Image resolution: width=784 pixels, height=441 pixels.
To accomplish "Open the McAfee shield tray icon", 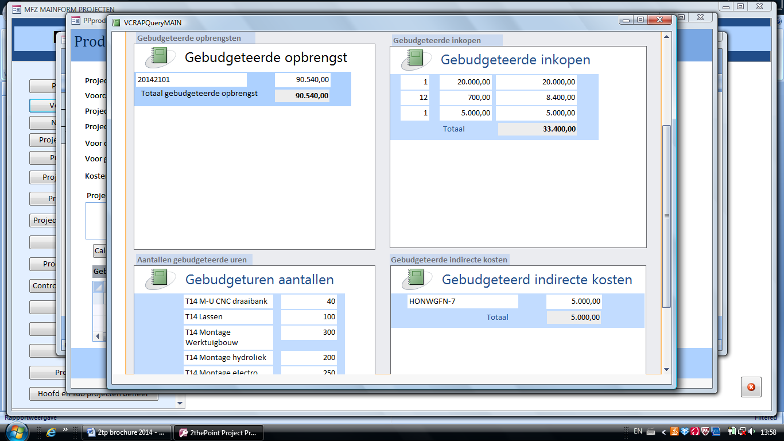I will [x=705, y=431].
